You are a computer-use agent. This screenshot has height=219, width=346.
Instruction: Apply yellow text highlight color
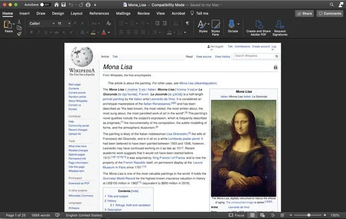[x=93, y=33]
